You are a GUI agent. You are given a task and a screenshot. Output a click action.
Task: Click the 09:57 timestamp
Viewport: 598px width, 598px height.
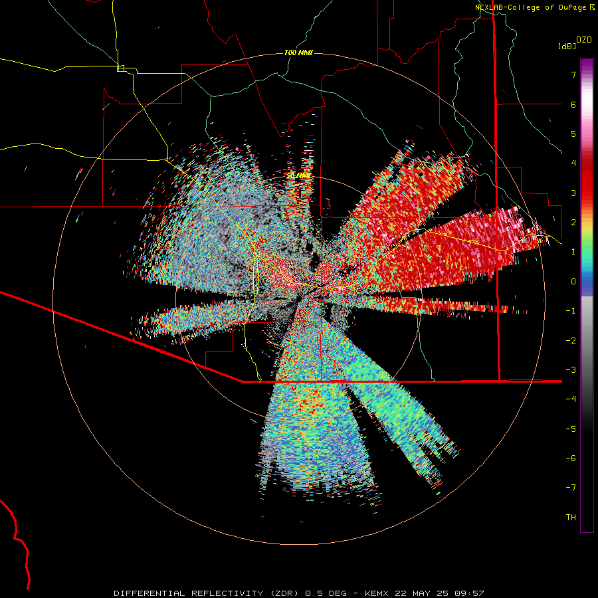tap(470, 593)
